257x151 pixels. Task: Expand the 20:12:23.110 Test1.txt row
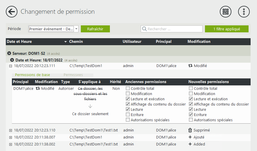pyautogui.click(x=10, y=130)
